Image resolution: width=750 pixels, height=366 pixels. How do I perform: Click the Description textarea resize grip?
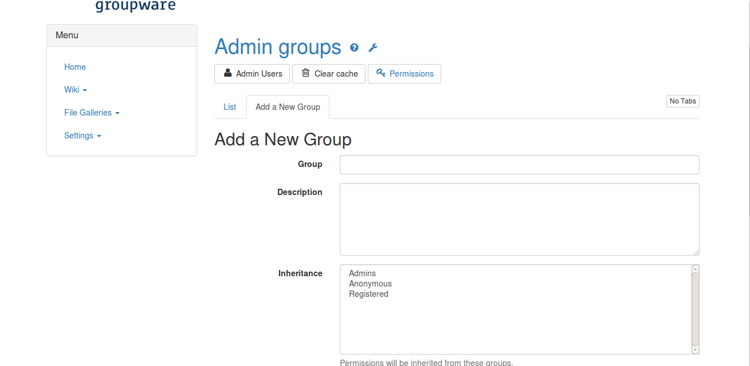696,252
